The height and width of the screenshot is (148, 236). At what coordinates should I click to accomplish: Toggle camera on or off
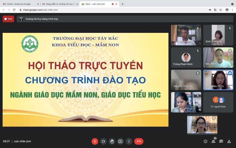tap(103, 141)
